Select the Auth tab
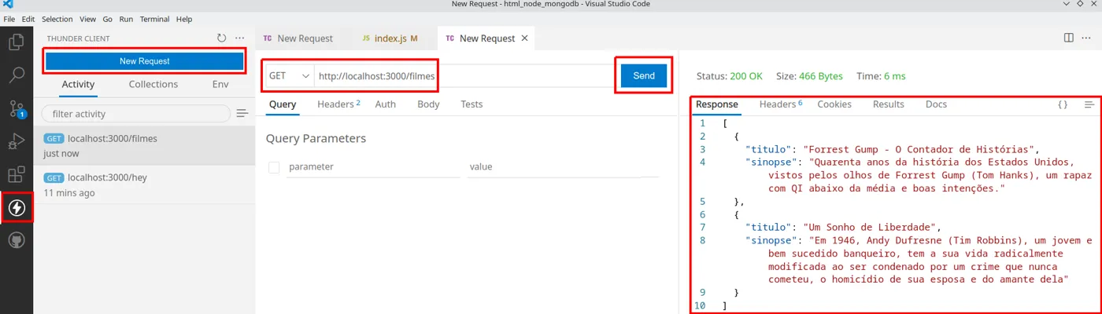Viewport: 1102px width, 314px height. pos(386,104)
